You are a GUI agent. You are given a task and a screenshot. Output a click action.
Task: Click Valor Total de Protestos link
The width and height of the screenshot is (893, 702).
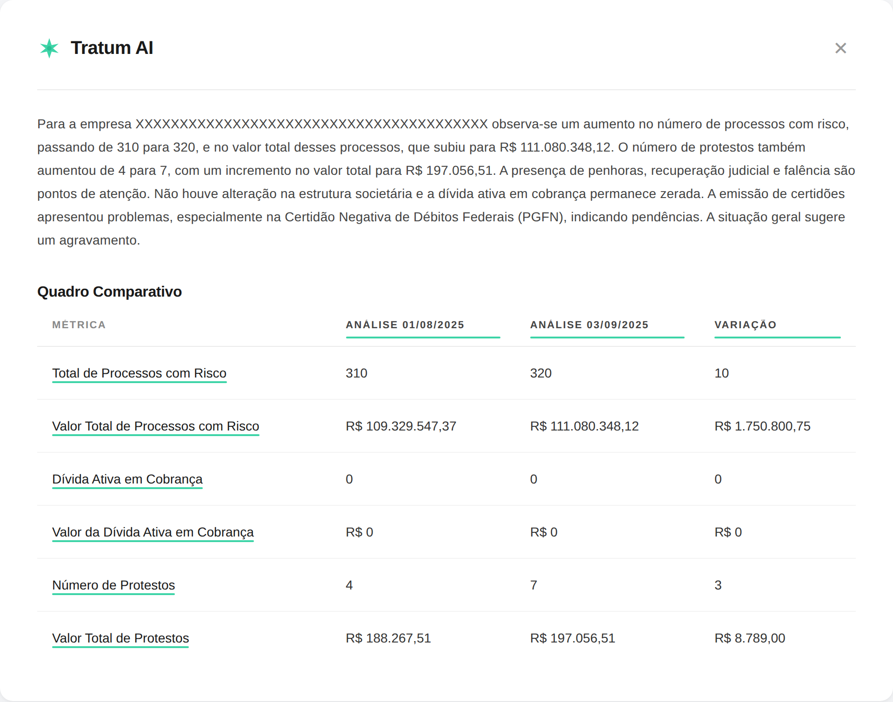[x=120, y=638]
